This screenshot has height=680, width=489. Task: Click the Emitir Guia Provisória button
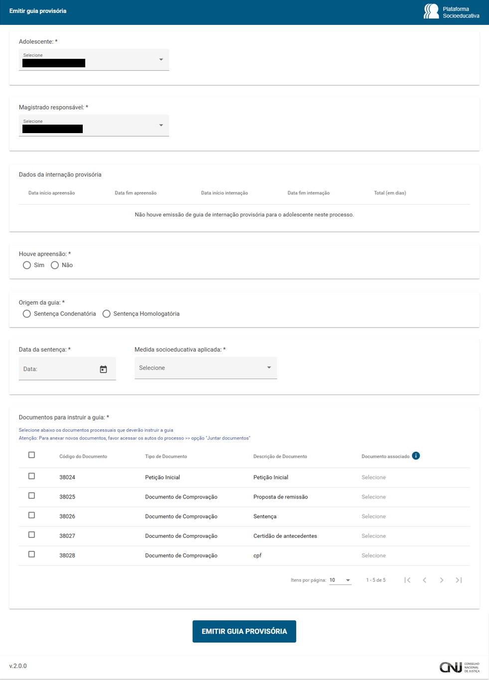pos(244,631)
